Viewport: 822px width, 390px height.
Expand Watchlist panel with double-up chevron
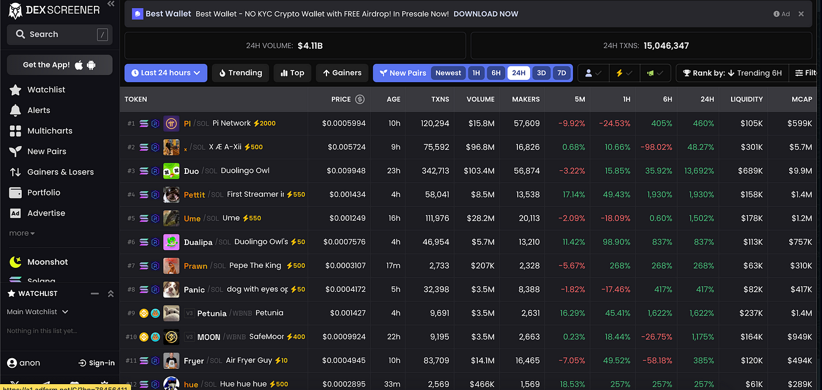pyautogui.click(x=110, y=294)
